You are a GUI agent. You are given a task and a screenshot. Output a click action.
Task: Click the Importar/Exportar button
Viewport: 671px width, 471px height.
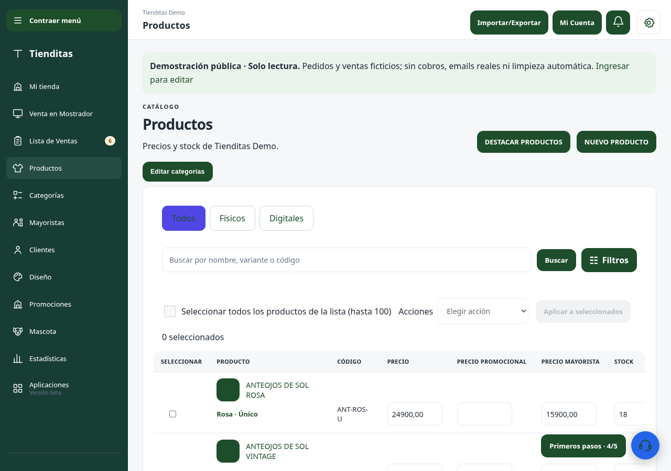(x=509, y=23)
